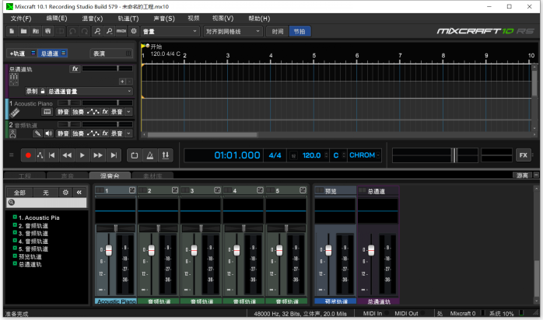Viewport: 543px width, 320px height.
Task: Open fx on the master track header
Action: click(75, 69)
